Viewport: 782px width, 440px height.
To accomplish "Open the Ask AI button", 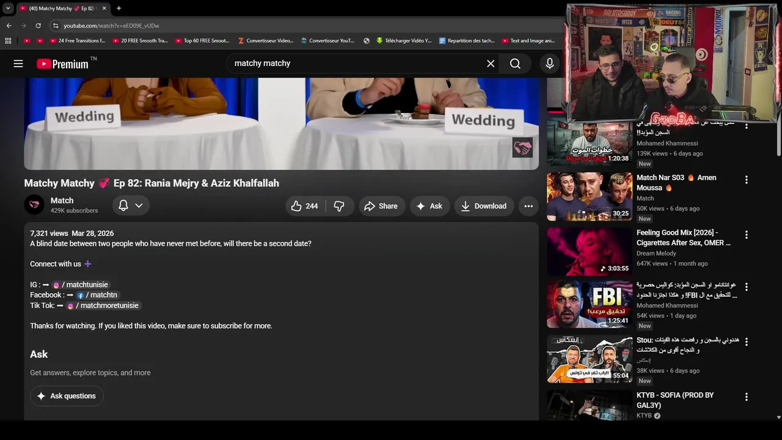I will [429, 206].
